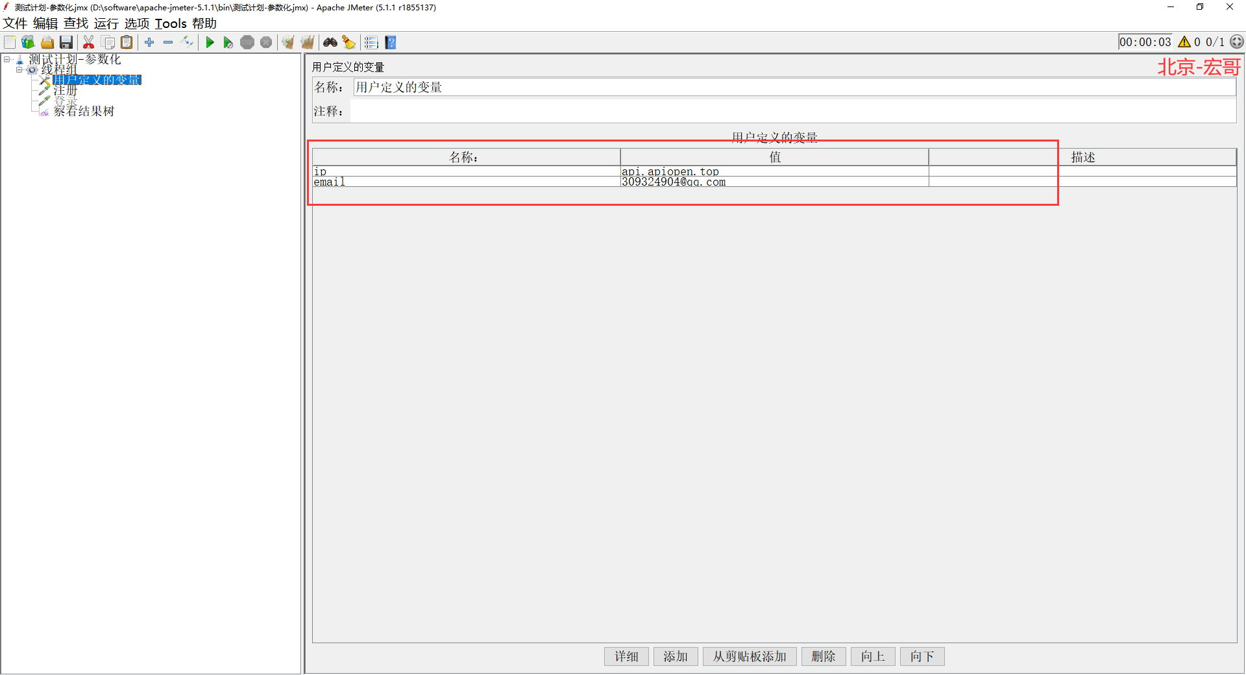Viewport: 1246px width, 675px height.
Task: Click the description cell of the ip row
Action: 1082,171
